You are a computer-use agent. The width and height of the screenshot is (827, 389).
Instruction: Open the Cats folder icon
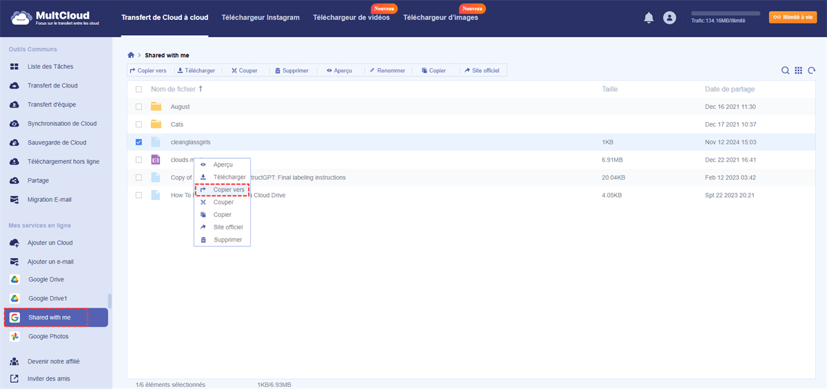(156, 124)
